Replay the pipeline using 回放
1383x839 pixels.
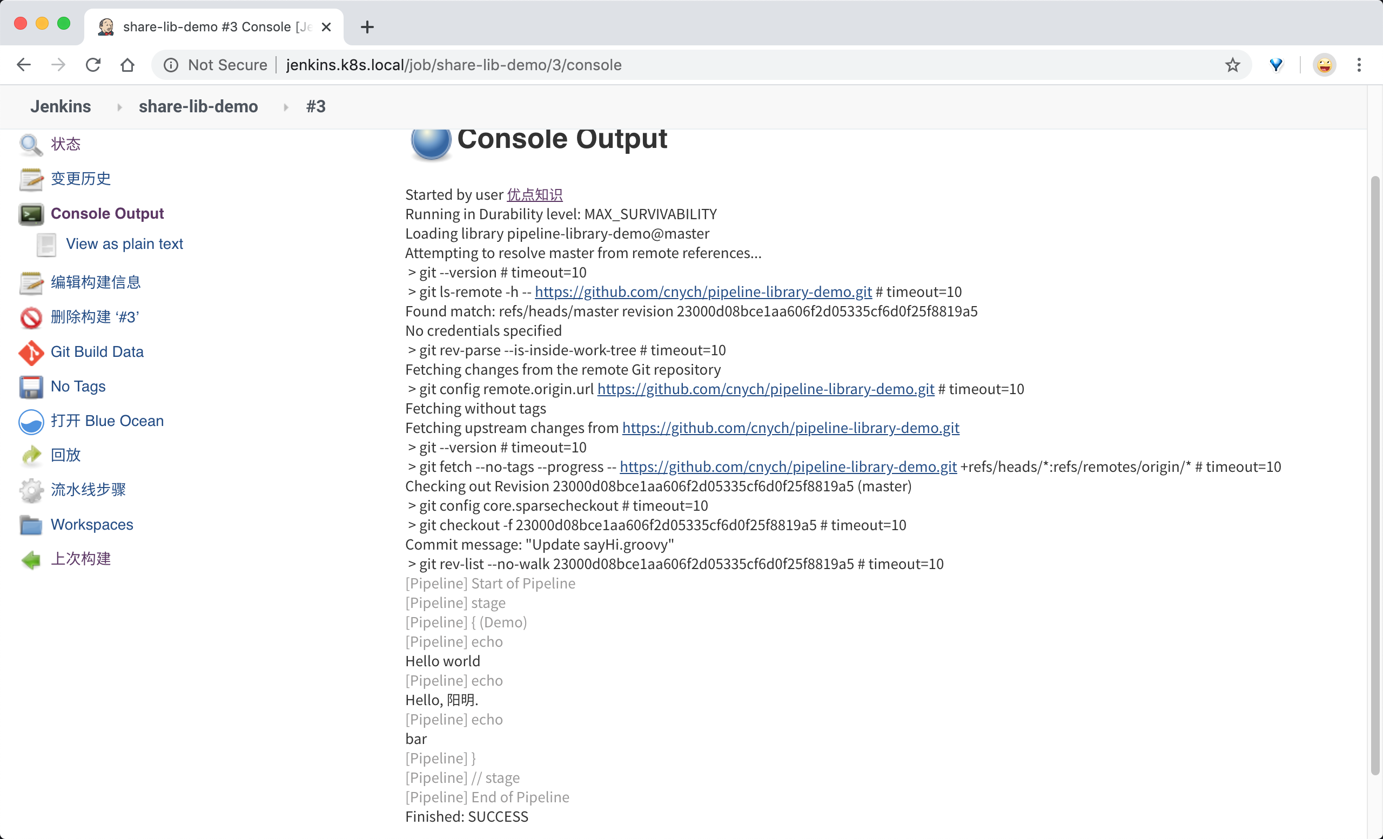[x=66, y=455]
